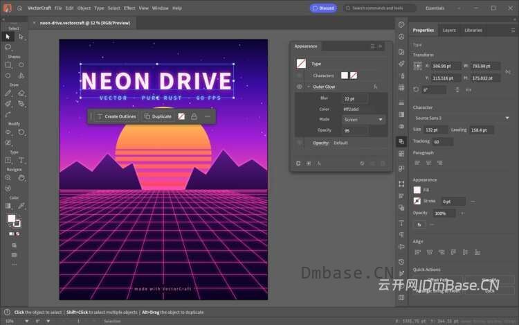The width and height of the screenshot is (519, 325).
Task: Click the Discord button
Action: pos(323,8)
